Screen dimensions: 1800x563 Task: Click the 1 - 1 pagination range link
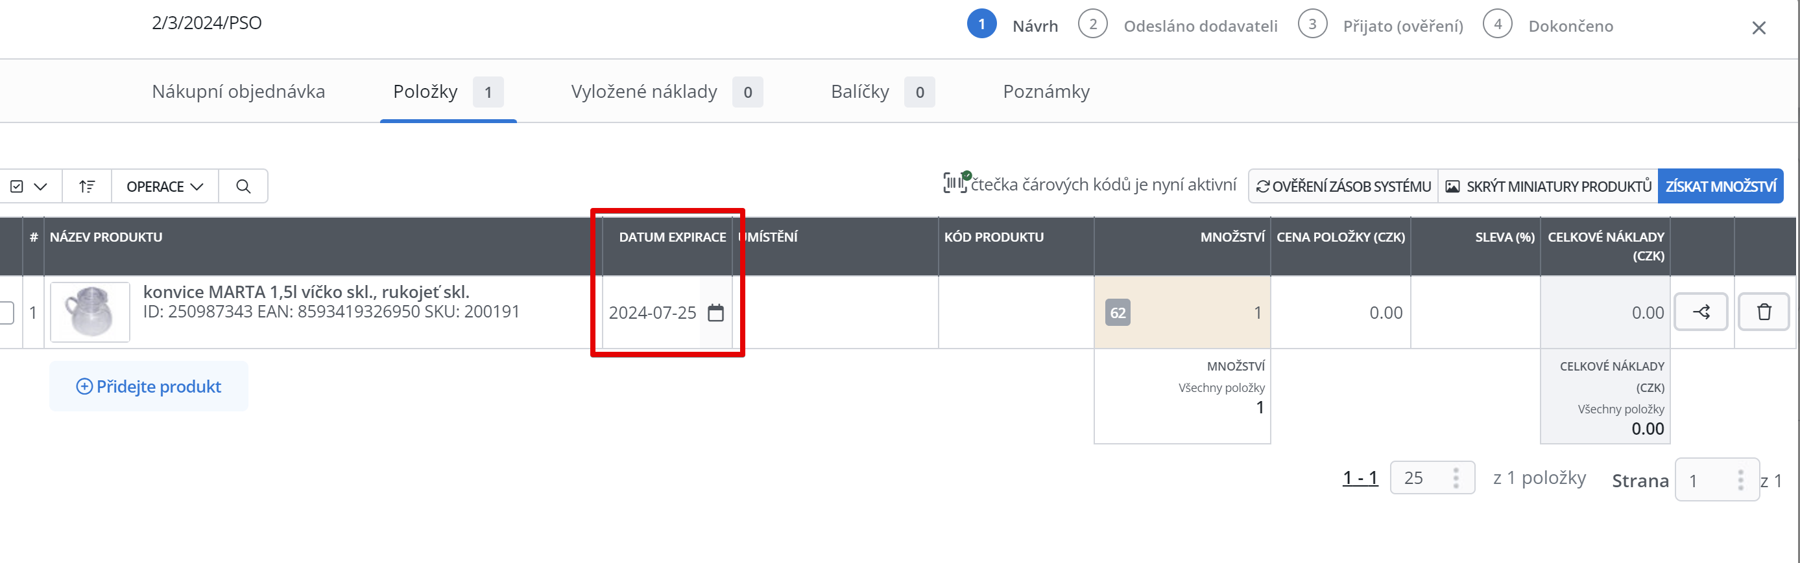pyautogui.click(x=1360, y=478)
